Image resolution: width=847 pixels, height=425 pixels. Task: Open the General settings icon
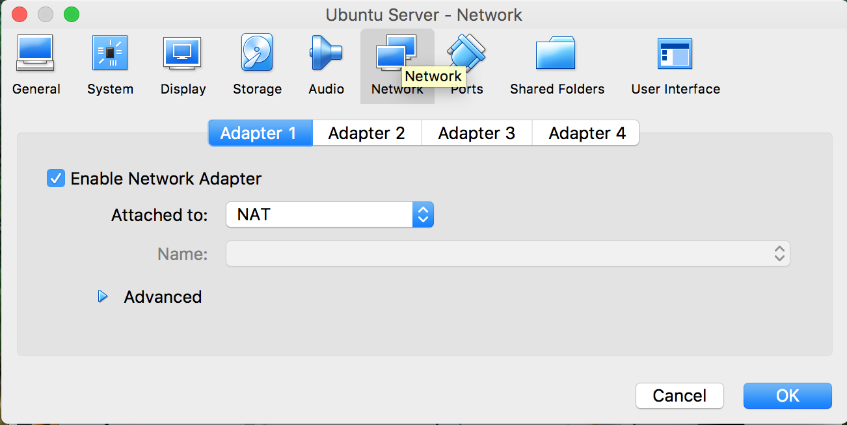tap(36, 62)
